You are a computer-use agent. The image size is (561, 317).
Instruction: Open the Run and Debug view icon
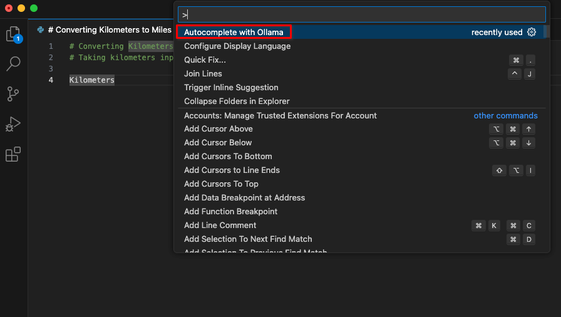click(13, 124)
